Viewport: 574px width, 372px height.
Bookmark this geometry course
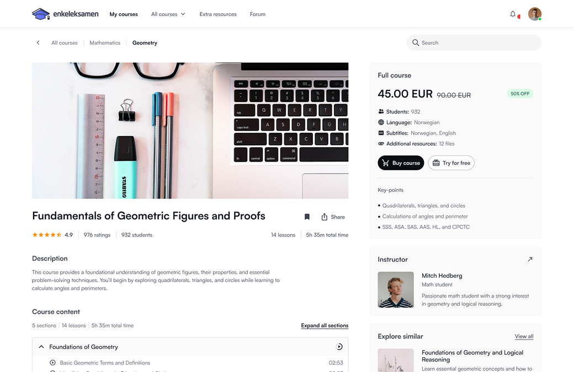point(307,217)
